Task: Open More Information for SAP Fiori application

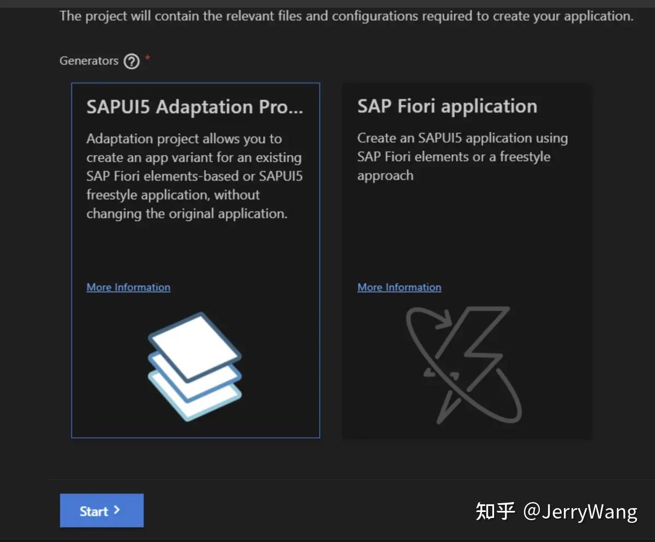Action: coord(399,287)
